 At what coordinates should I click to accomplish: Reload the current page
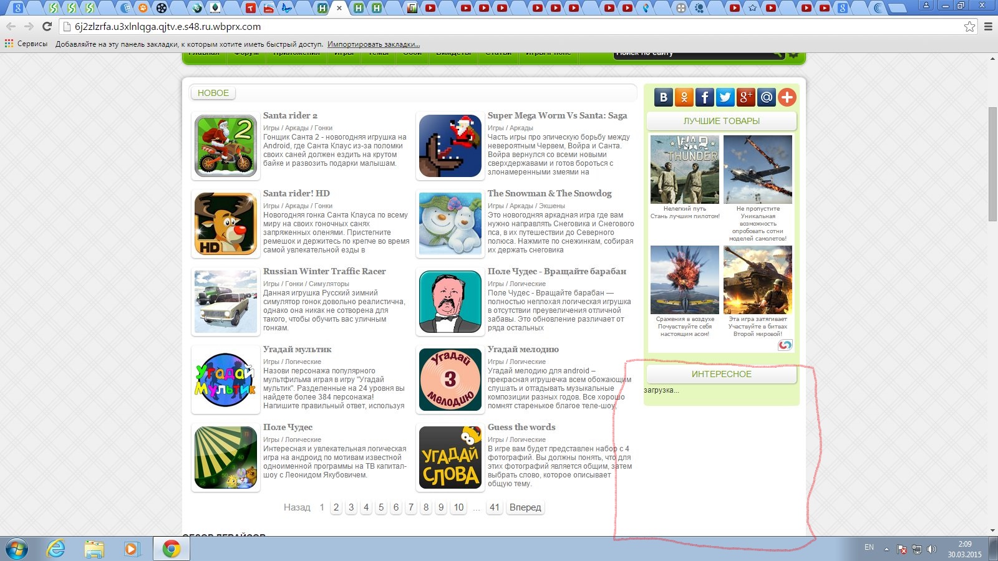47,26
